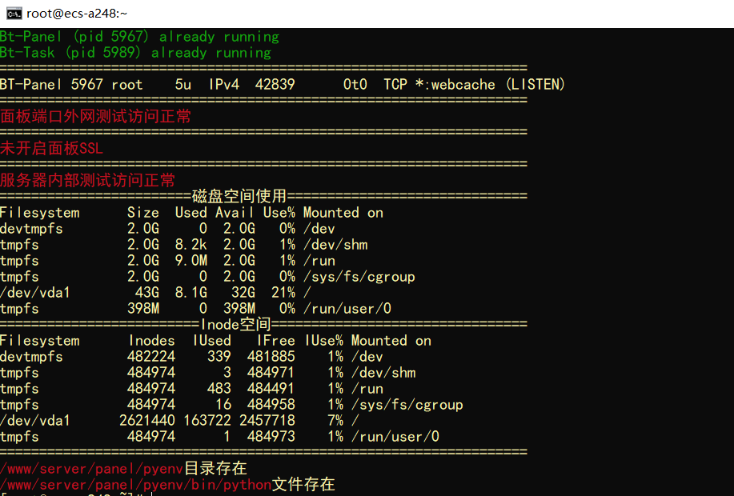Viewport: 734px width, 496px height.
Task: Click the '21%' usage value for /dev/vda1
Action: (283, 293)
